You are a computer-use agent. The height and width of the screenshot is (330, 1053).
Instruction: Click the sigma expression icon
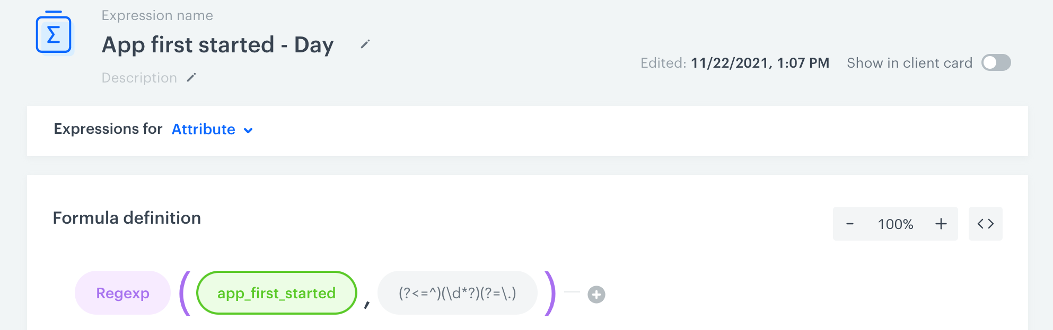coord(54,33)
